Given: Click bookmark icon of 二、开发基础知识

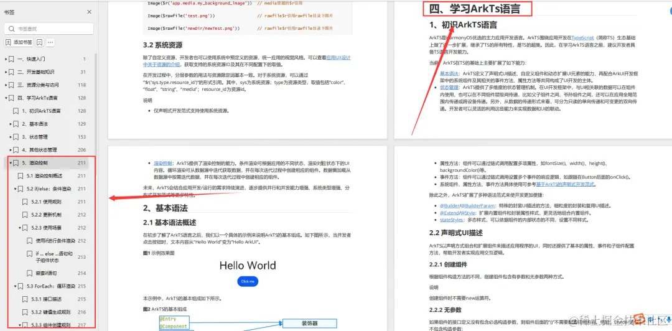Looking at the screenshot, I should coord(11,72).
